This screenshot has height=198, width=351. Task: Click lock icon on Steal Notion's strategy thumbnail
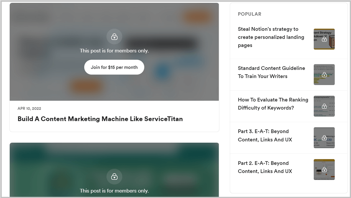(324, 39)
